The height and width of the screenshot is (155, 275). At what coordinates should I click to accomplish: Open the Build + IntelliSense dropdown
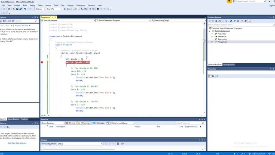click(123, 123)
